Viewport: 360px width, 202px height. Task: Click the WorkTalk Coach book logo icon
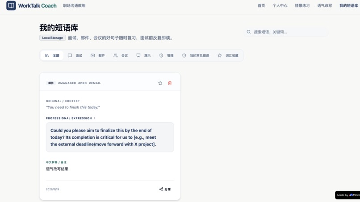[11, 5]
